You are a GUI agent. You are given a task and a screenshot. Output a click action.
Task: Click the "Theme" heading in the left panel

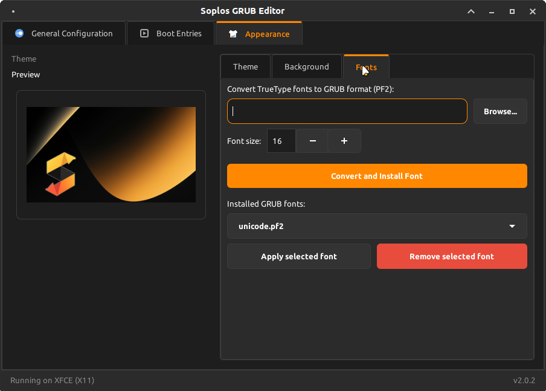(x=24, y=59)
